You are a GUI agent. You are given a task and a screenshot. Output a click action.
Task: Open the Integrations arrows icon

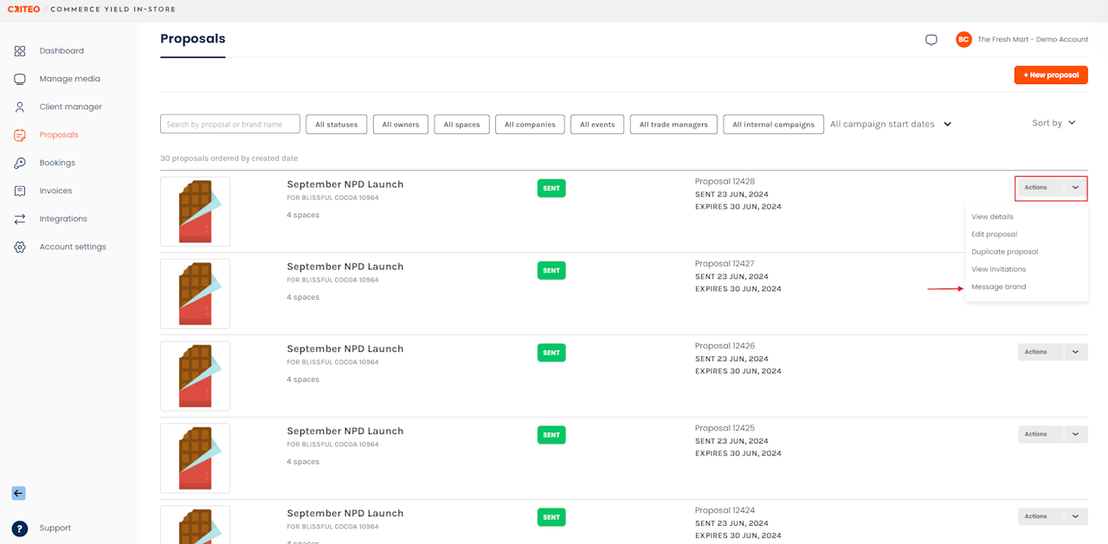20,219
